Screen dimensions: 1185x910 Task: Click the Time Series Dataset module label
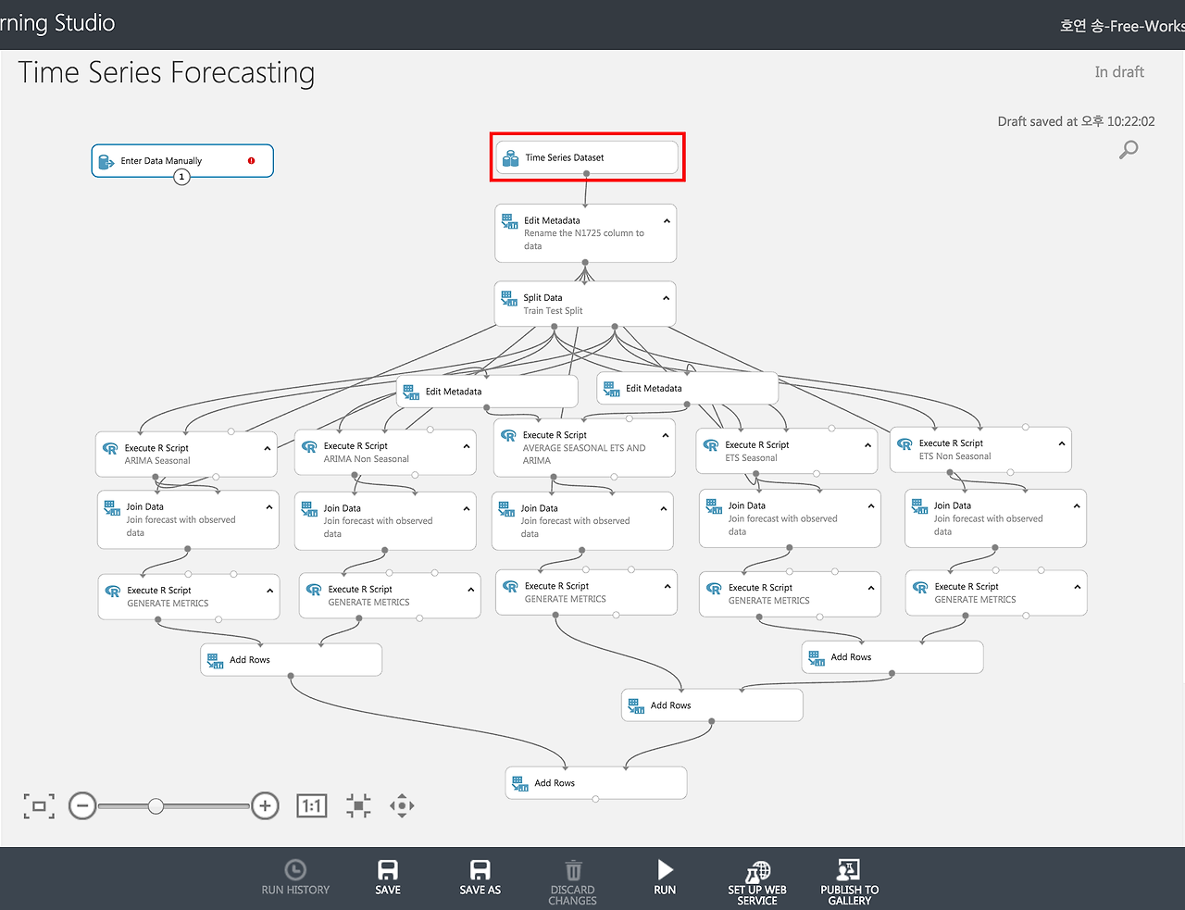pos(565,158)
